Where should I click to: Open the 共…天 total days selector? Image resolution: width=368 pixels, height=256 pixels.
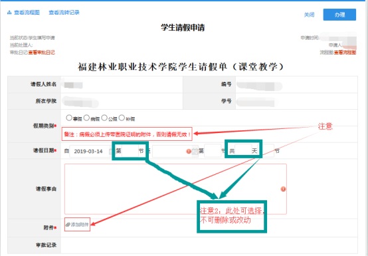pyautogui.click(x=243, y=151)
